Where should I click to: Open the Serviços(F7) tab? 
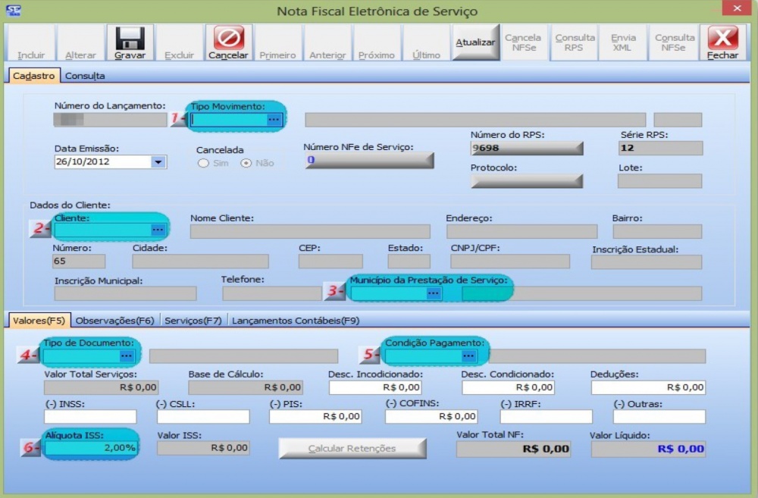coord(193,321)
